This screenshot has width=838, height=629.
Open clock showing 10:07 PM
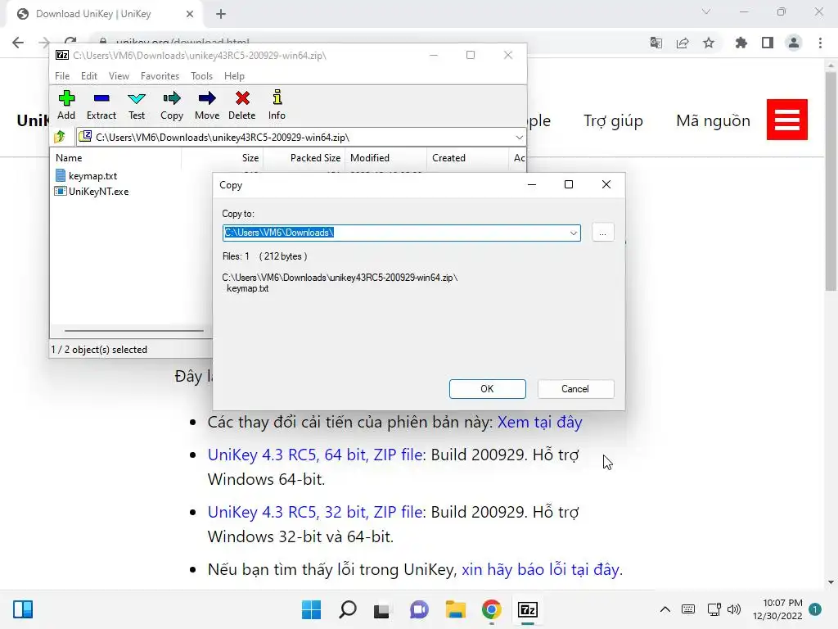point(777,609)
